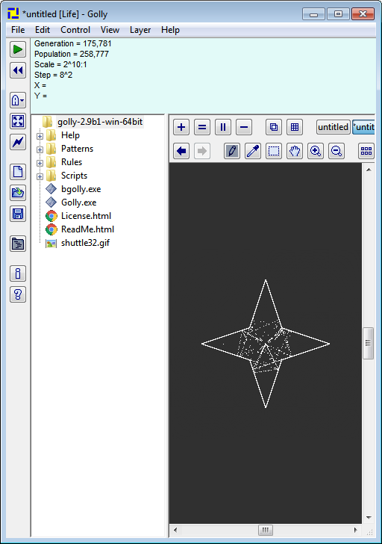The height and width of the screenshot is (544, 382).
Task: Open the Edit menu
Action: pos(43,30)
